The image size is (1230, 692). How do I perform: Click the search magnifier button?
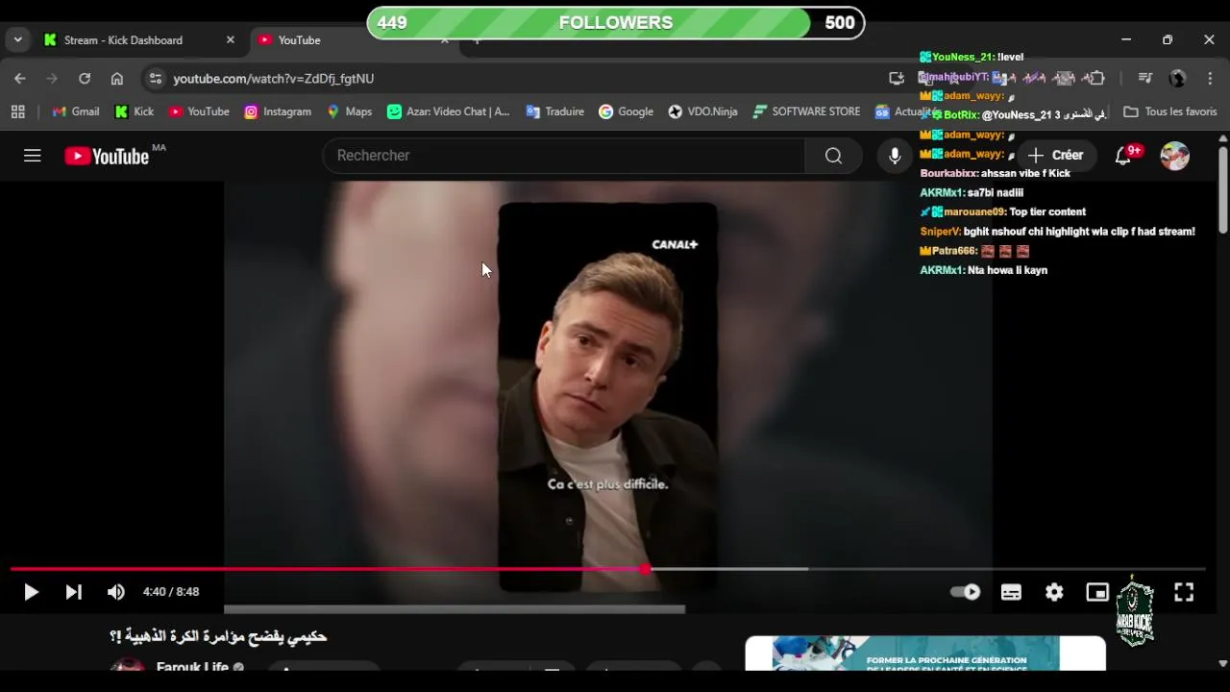(x=834, y=155)
